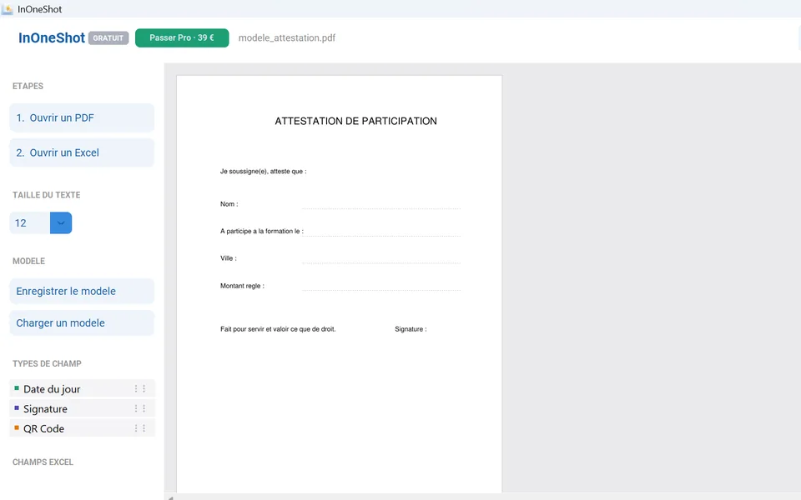Image resolution: width=801 pixels, height=500 pixels.
Task: Click the green square beside Date du jour
Action: coord(17,388)
